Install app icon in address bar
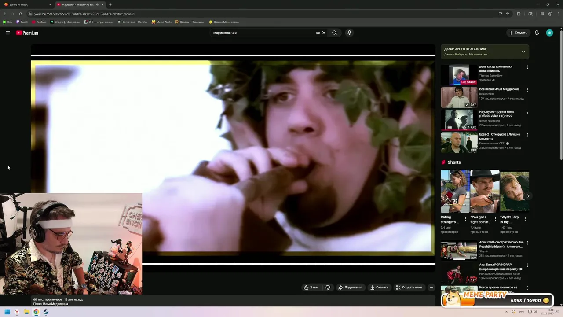 pyautogui.click(x=500, y=14)
